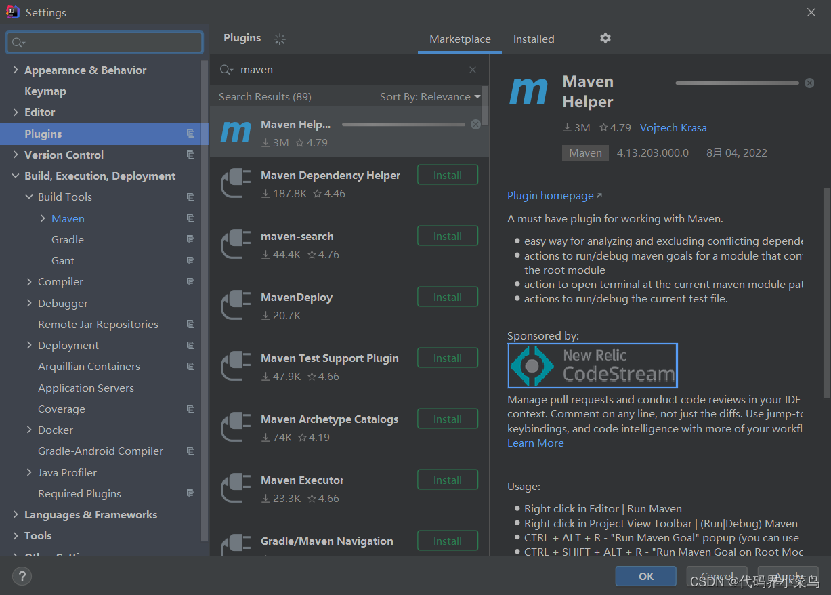Cancel the Maven Helper download via the X
This screenshot has height=595, width=831.
click(809, 82)
